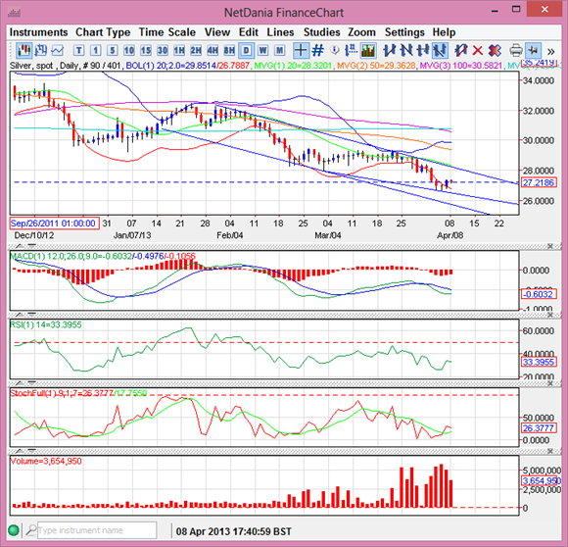The image size is (568, 547).
Task: Select the candlestick chart type icon
Action: click(x=24, y=50)
